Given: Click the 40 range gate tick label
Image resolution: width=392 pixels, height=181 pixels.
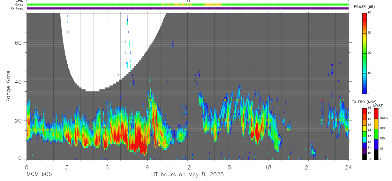Looking at the screenshot, I should pyautogui.click(x=18, y=82).
